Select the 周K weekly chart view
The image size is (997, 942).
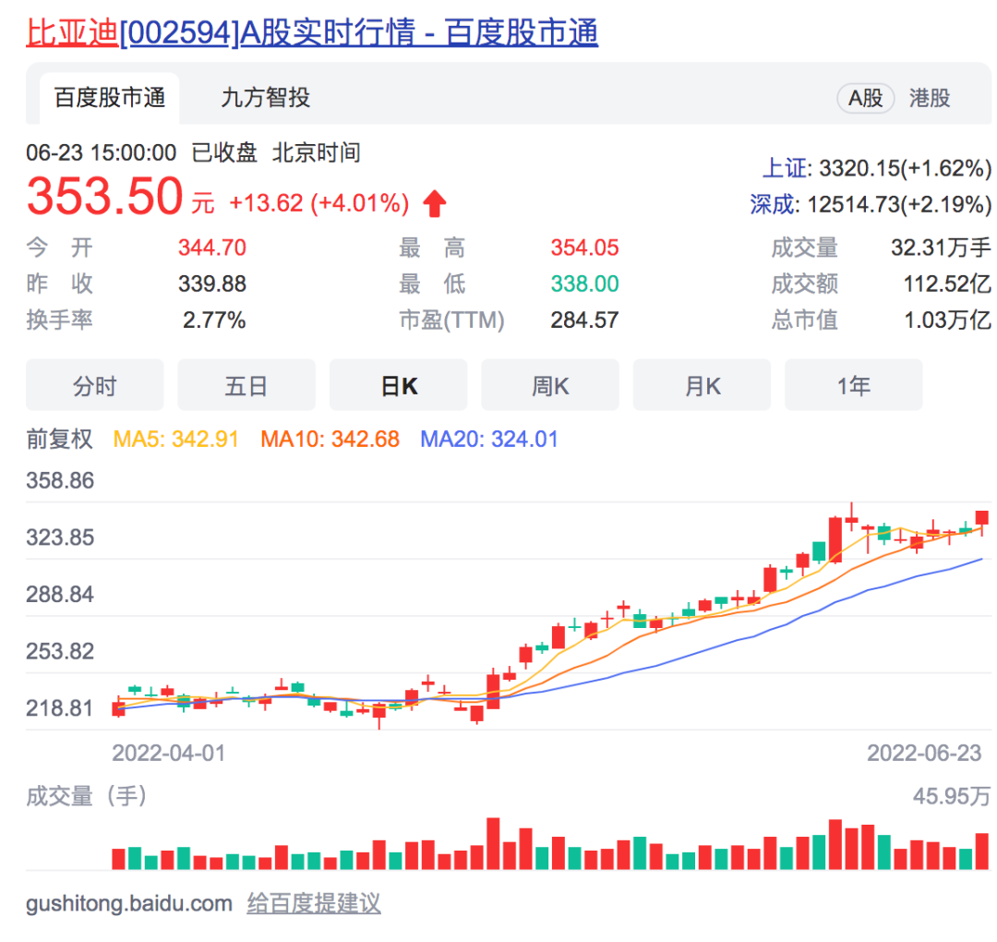point(550,385)
